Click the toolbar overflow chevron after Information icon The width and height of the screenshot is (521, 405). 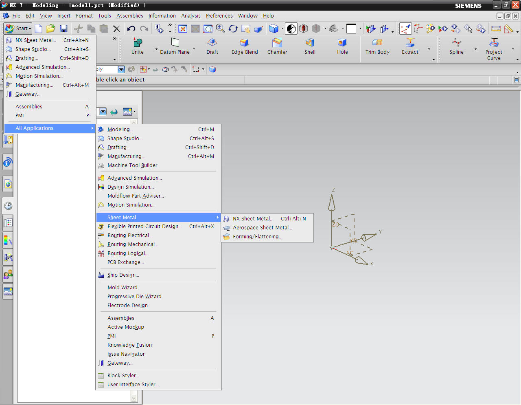pyautogui.click(x=170, y=26)
